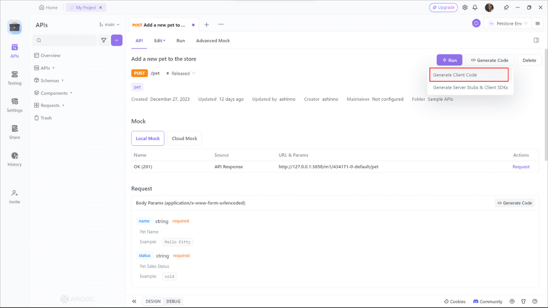This screenshot has height=308, width=548.
Task: Open Community in the status bar
Action: pos(488,301)
